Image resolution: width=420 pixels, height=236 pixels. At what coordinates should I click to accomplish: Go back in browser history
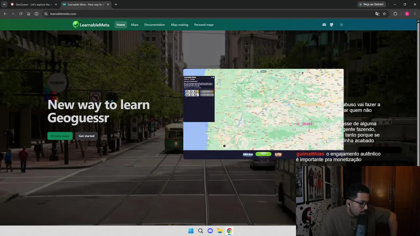[5, 14]
